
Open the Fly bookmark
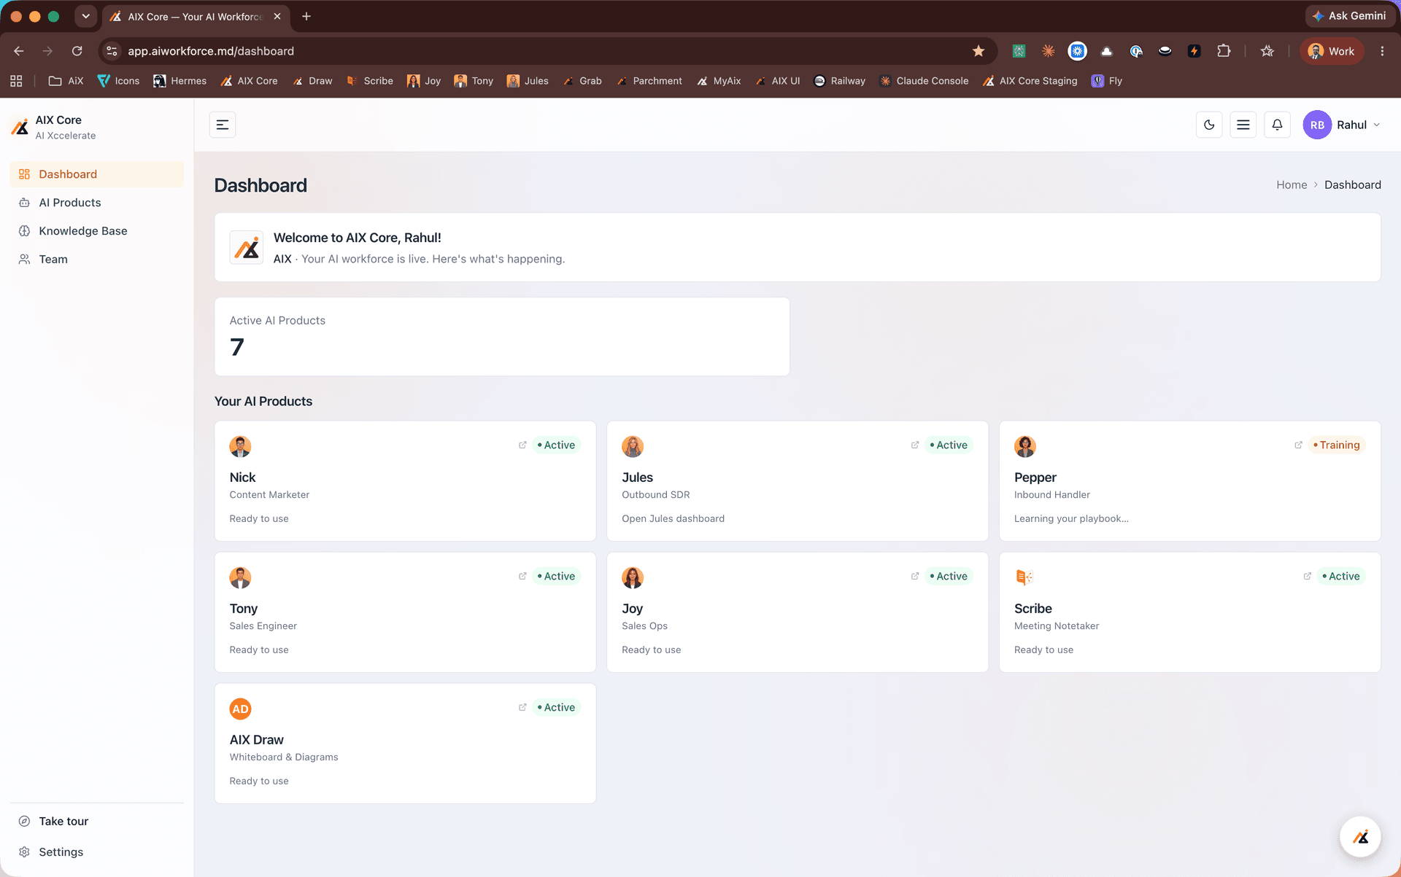click(x=1107, y=81)
